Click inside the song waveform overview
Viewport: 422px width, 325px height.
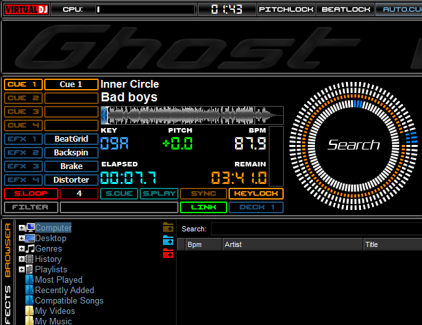click(192, 115)
